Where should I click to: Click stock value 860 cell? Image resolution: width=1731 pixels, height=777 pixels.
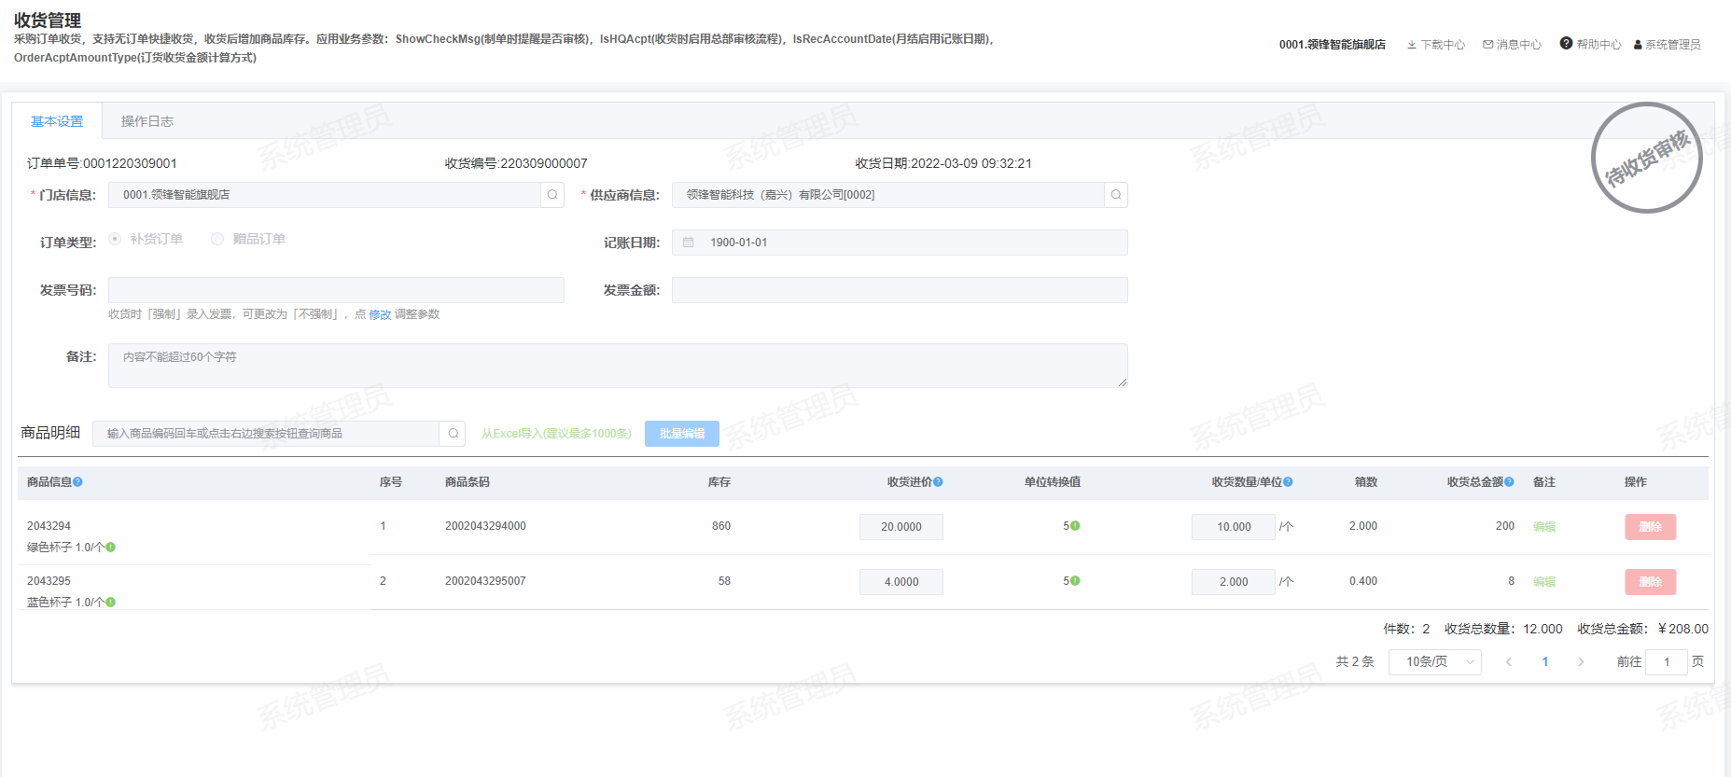pos(721,526)
